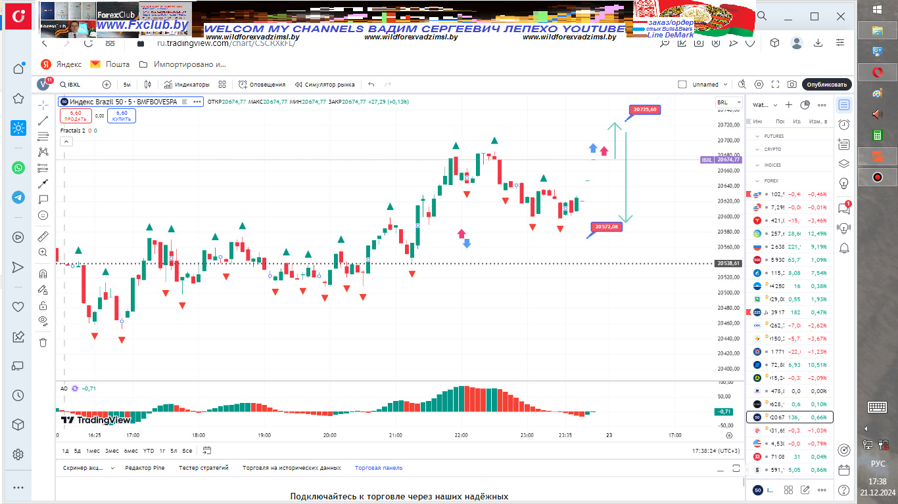Collapse the FUTURES watchlist section
This screenshot has width=898, height=504.
point(758,136)
